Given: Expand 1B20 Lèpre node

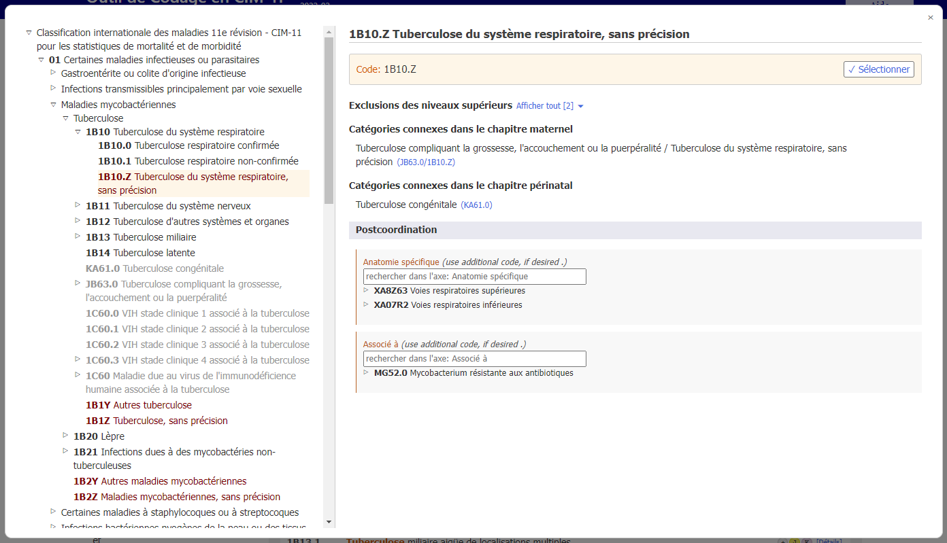Looking at the screenshot, I should coord(65,434).
